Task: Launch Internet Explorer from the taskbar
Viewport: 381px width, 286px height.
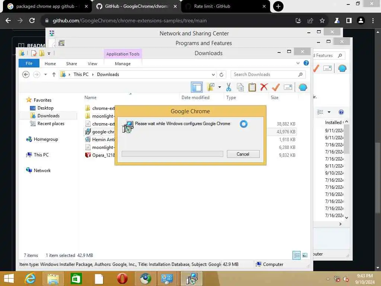Action: pos(31,279)
